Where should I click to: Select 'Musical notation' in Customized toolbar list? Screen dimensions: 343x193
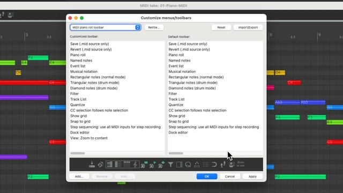(84, 71)
